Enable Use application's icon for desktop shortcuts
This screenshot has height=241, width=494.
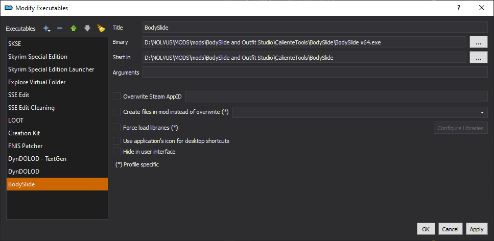click(117, 141)
